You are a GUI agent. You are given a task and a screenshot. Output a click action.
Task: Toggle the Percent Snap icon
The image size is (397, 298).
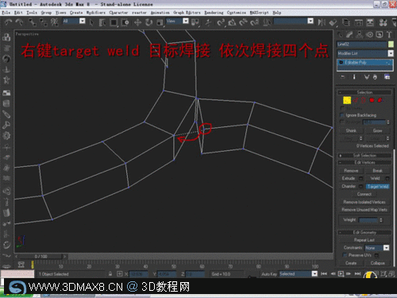coord(243,22)
